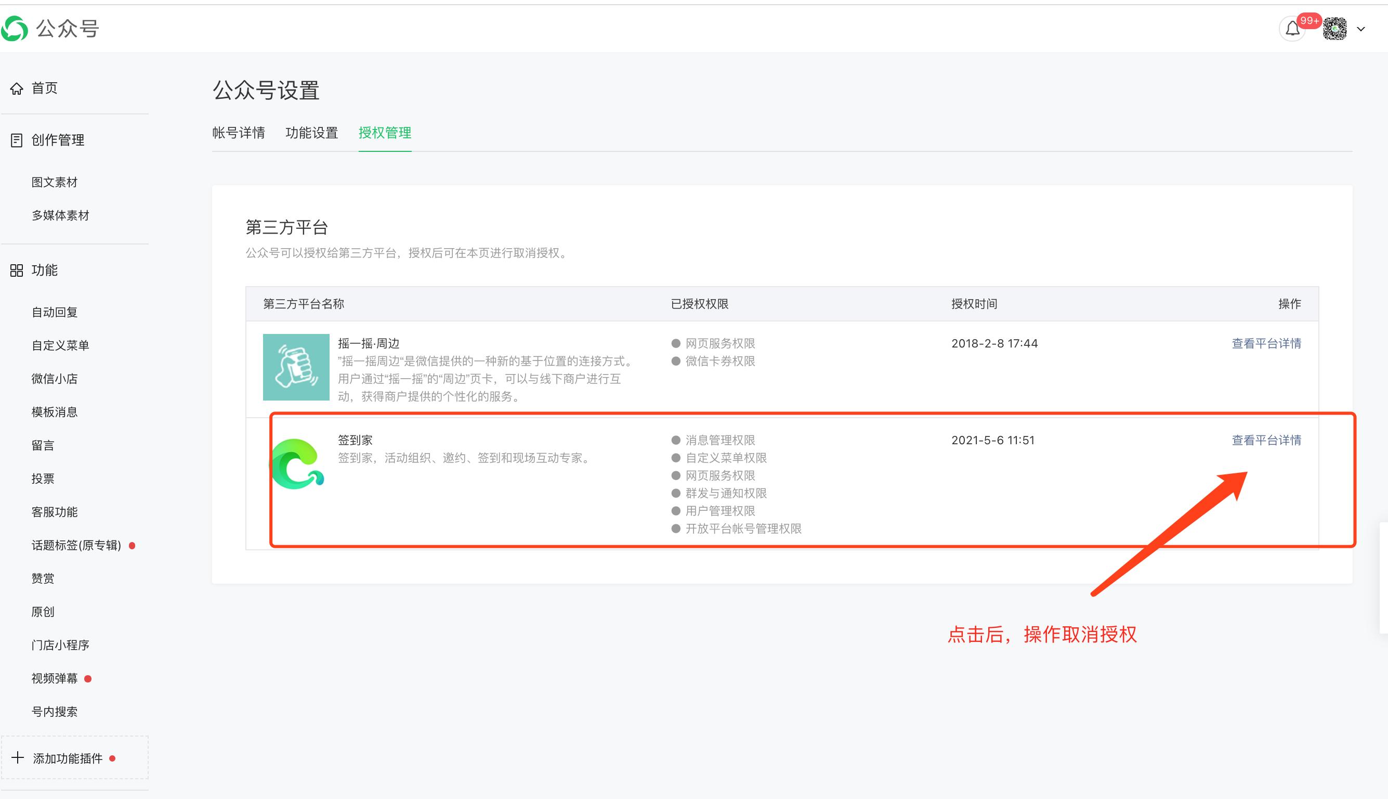Image resolution: width=1388 pixels, height=799 pixels.
Task: Open 客服功能 in sidebar
Action: coord(54,512)
